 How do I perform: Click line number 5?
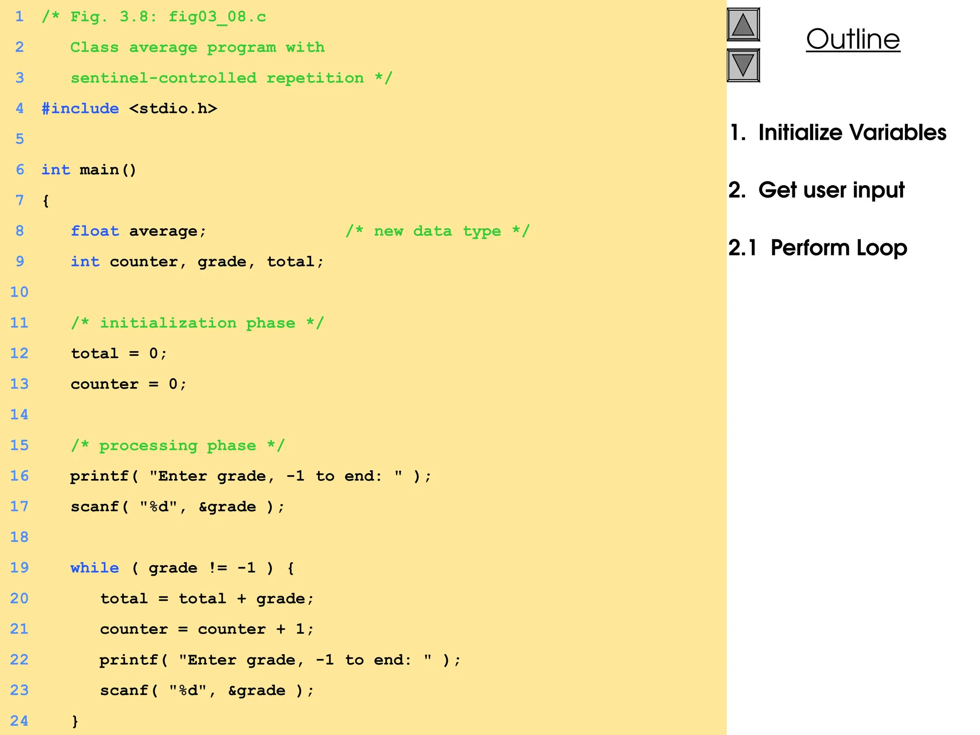pos(20,139)
